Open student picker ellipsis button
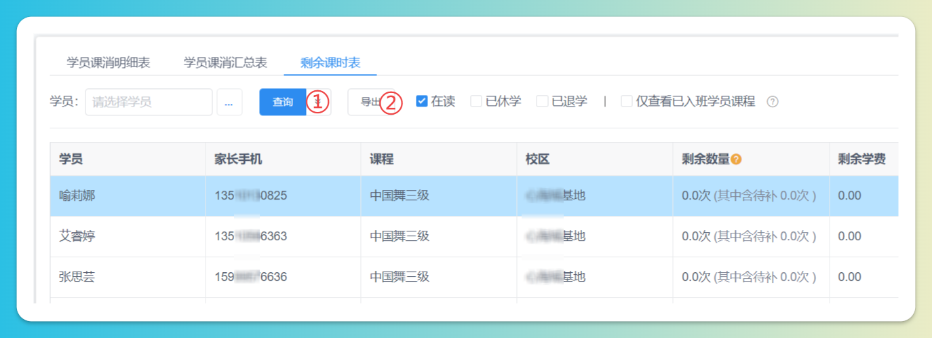Viewport: 932px width, 338px height. pyautogui.click(x=229, y=102)
